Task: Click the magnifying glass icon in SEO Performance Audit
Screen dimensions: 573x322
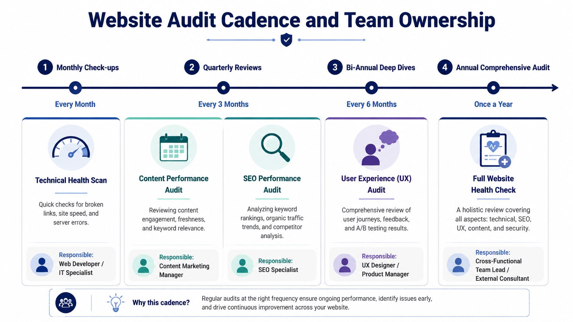Action: tap(275, 147)
